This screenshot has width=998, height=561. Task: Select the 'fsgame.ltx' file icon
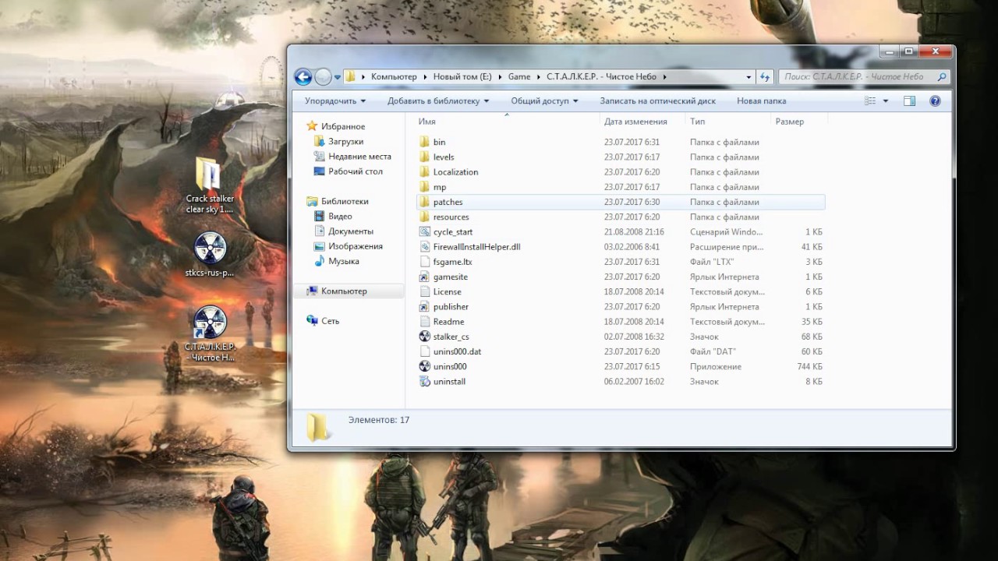click(x=424, y=262)
